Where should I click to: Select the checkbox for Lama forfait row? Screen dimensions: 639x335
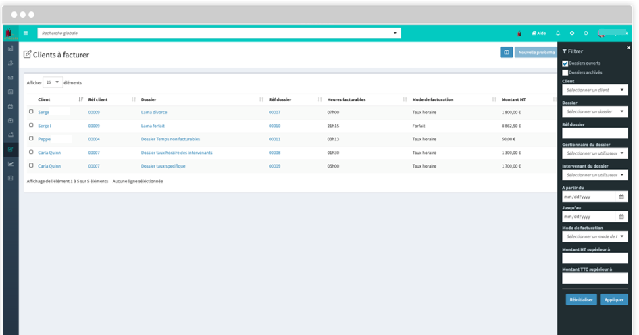pyautogui.click(x=31, y=125)
